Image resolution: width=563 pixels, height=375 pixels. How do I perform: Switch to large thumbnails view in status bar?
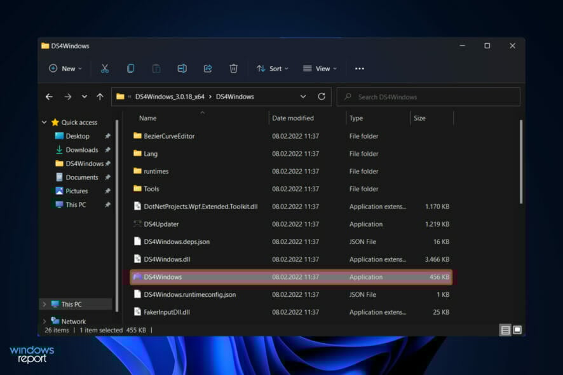click(517, 330)
